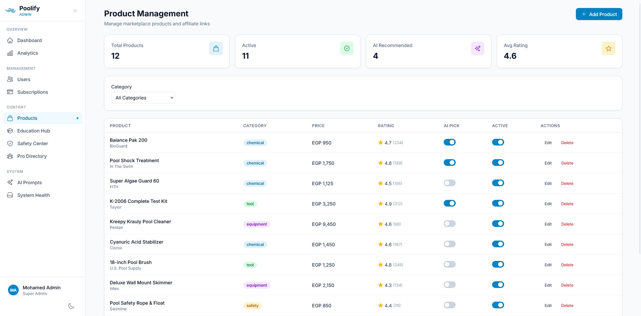Deactivate Pool Shock Treatment

[x=498, y=163]
